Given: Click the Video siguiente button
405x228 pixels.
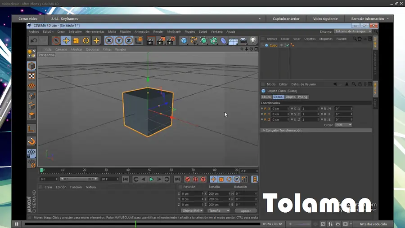Looking at the screenshot, I should tap(325, 19).
